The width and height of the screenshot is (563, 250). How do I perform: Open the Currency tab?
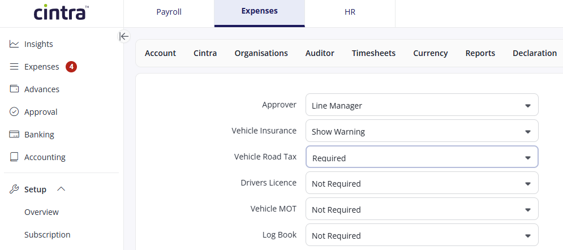point(430,53)
